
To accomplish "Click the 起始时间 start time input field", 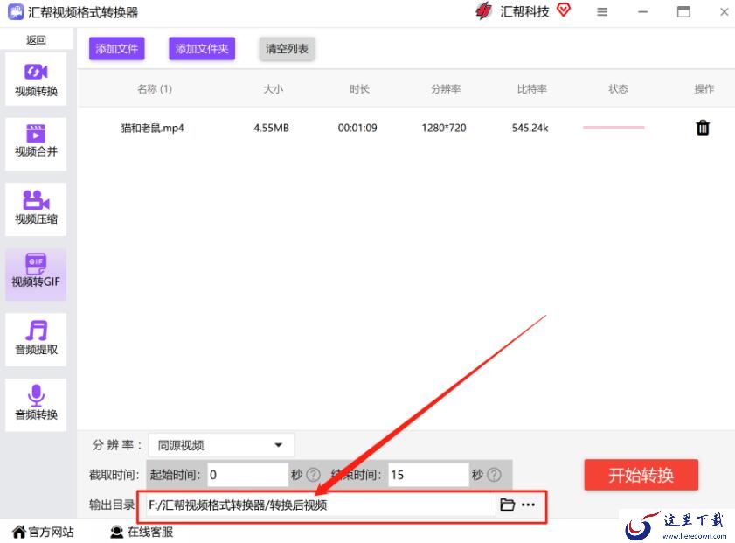I will 248,475.
